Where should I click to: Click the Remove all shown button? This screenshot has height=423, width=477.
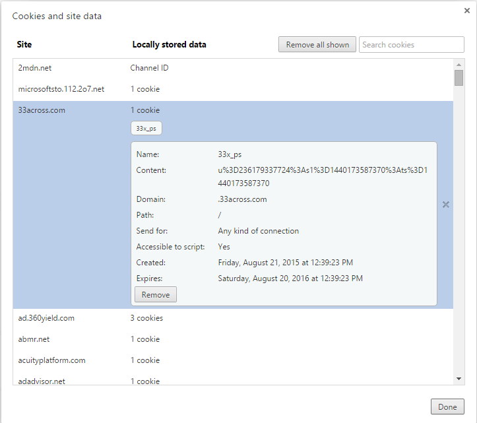click(317, 45)
